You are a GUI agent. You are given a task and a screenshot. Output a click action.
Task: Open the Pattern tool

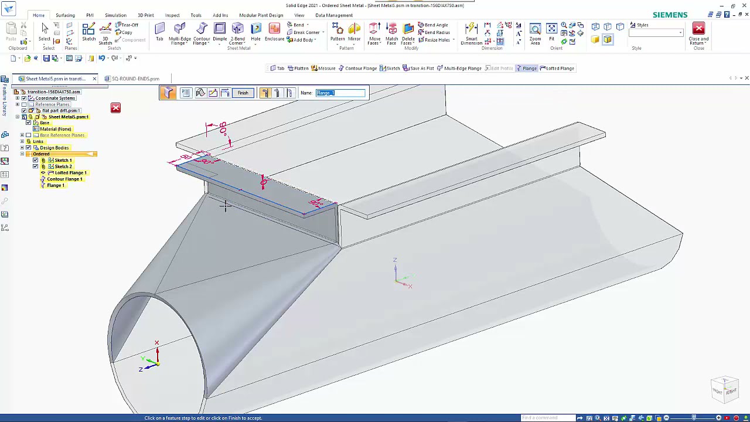pos(337,32)
